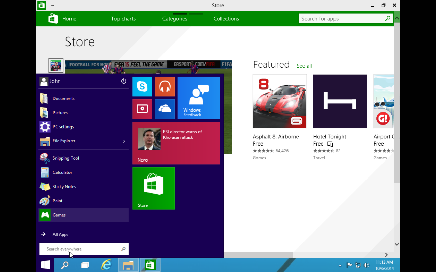Open the News tile about FBI director
Viewport: 436px width, 272px height.
tap(176, 143)
